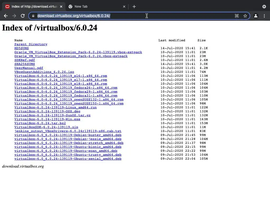Click the 163M size of Win.exe
This screenshot has width=270, height=202.
pos(204,119)
